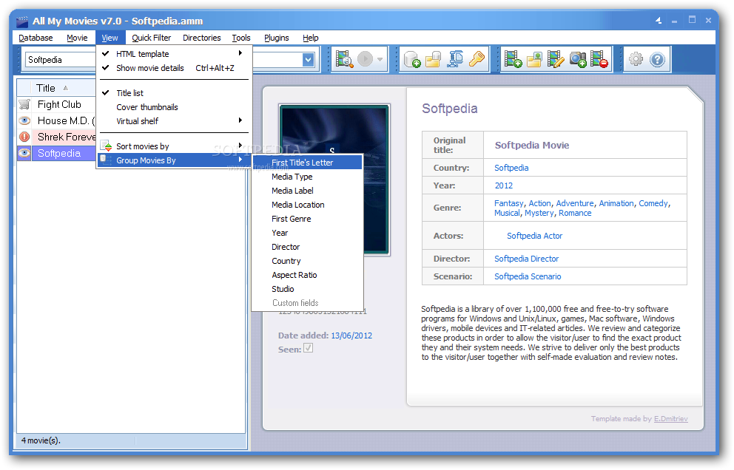Viewport: 734px width, 470px height.
Task: Click the E.Dmitriev template author link
Action: tap(671, 418)
